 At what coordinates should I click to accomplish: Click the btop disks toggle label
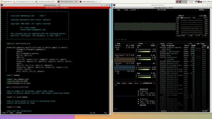click(140, 44)
